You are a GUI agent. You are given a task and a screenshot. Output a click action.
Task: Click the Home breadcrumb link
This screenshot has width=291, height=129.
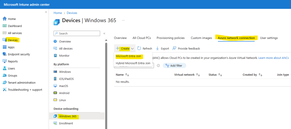pos(58,13)
